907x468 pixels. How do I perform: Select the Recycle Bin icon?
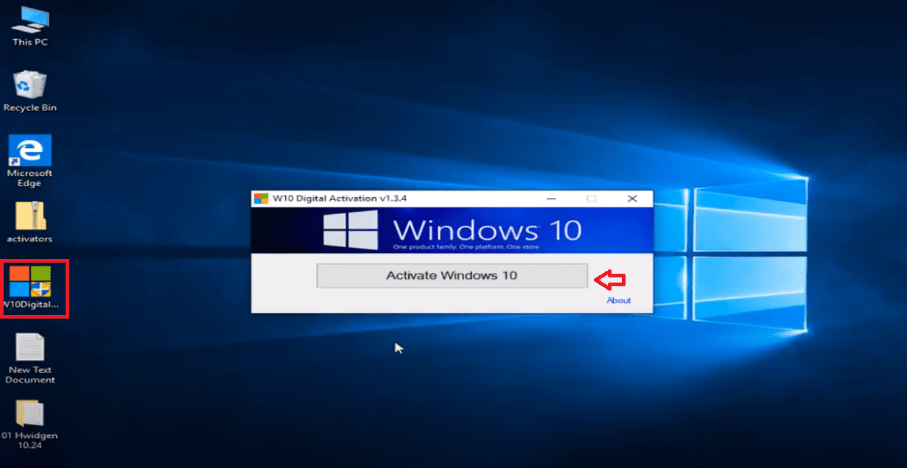pos(29,85)
